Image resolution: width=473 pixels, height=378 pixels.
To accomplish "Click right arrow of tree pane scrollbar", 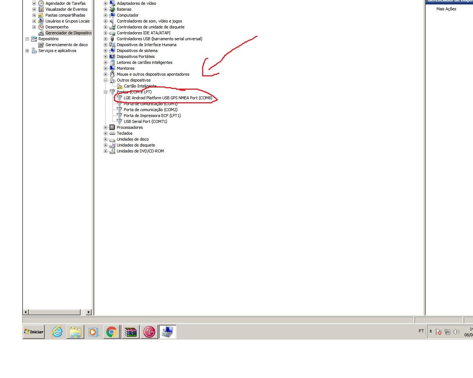I will 88,312.
